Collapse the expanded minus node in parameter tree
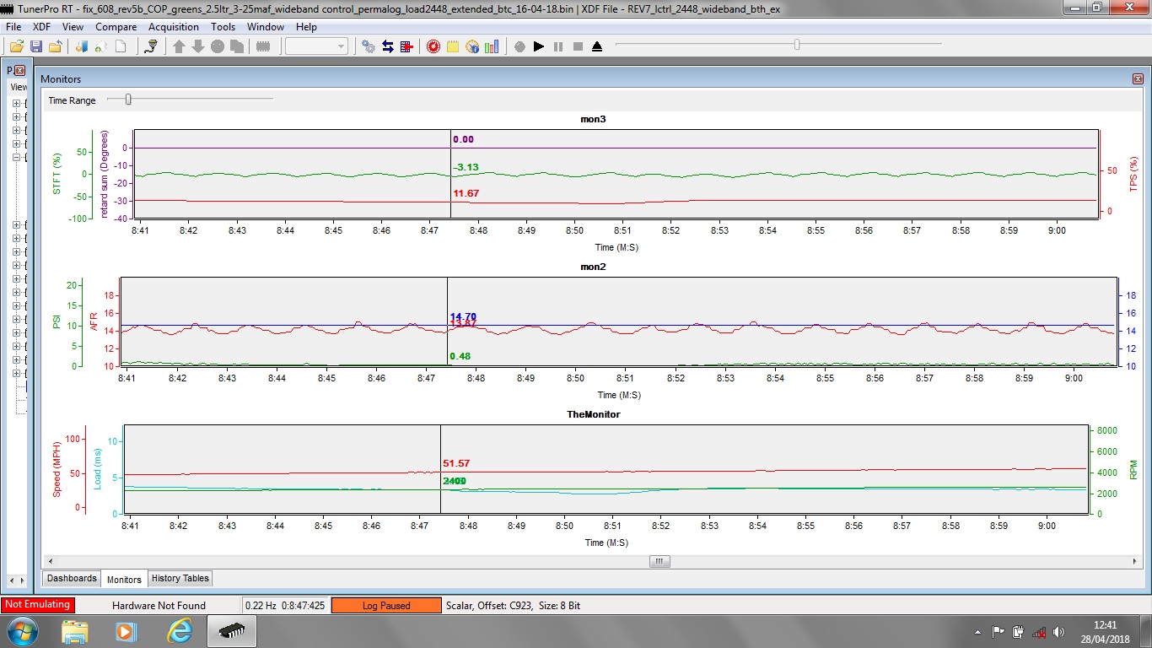Screen dimensions: 1152x648 [15, 157]
